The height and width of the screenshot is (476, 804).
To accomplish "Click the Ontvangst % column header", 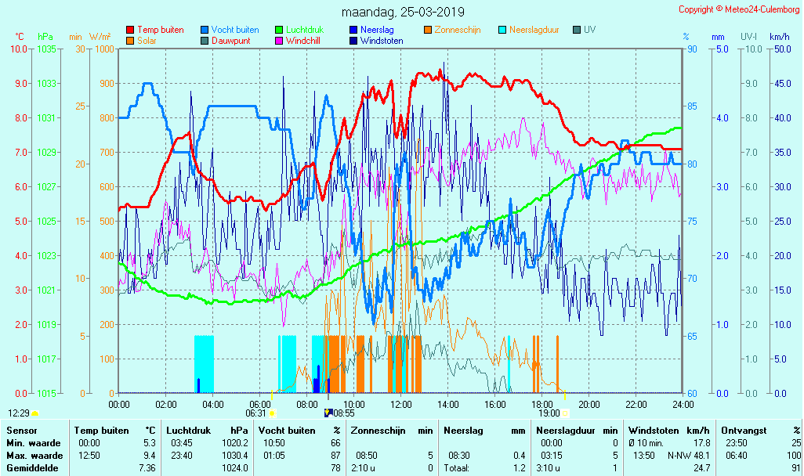I will point(760,430).
